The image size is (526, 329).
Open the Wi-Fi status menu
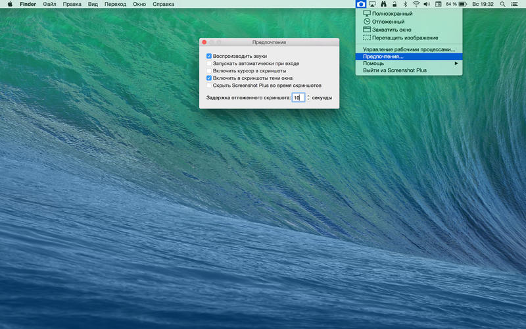tap(416, 4)
